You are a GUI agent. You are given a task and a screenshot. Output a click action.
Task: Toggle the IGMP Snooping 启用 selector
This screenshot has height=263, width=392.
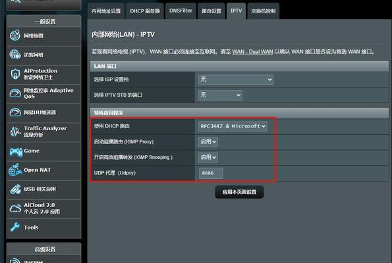tap(208, 157)
